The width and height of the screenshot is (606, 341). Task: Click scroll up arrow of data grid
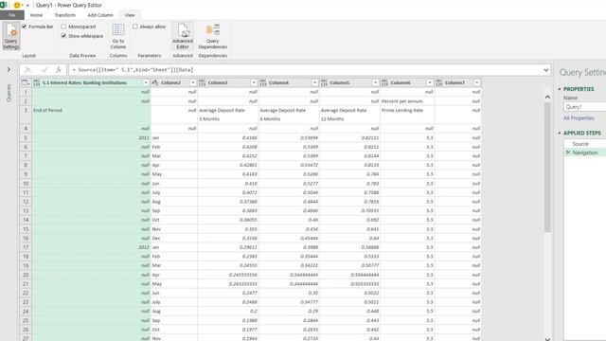coord(547,97)
